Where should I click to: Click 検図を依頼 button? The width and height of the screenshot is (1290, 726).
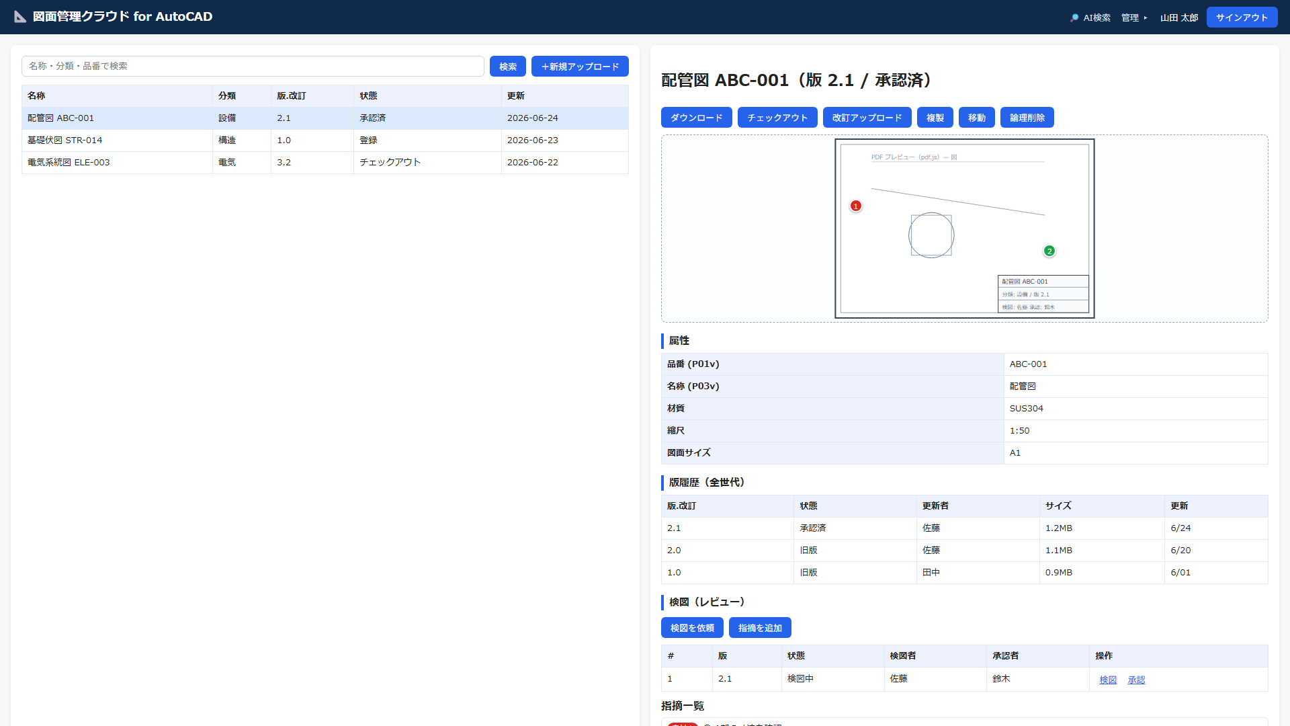click(692, 628)
